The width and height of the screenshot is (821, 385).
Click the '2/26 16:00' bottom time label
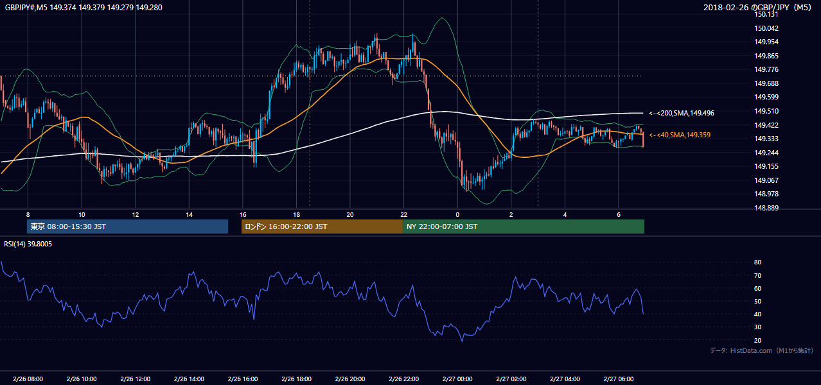242,379
